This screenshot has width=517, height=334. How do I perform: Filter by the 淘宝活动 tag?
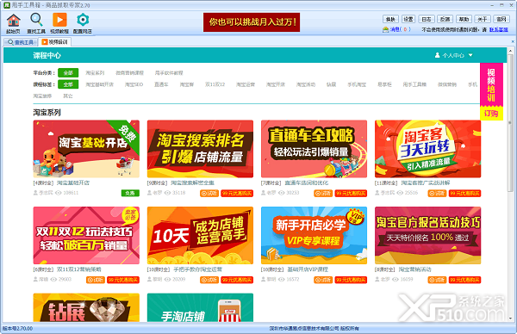pyautogui.click(x=306, y=84)
